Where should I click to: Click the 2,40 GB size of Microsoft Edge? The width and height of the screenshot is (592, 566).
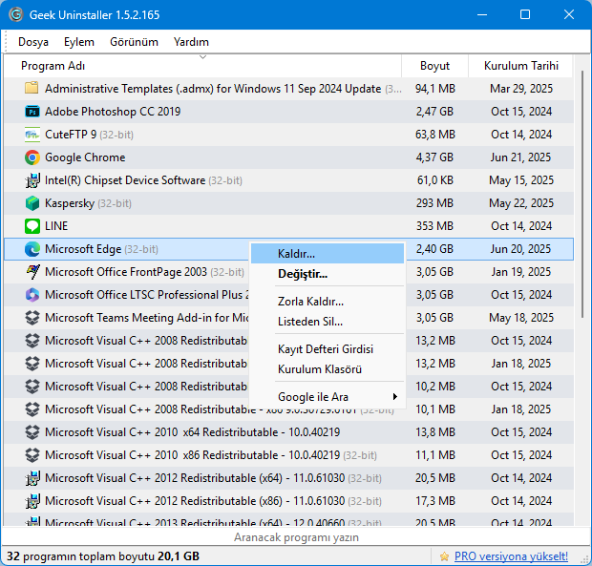[435, 249]
